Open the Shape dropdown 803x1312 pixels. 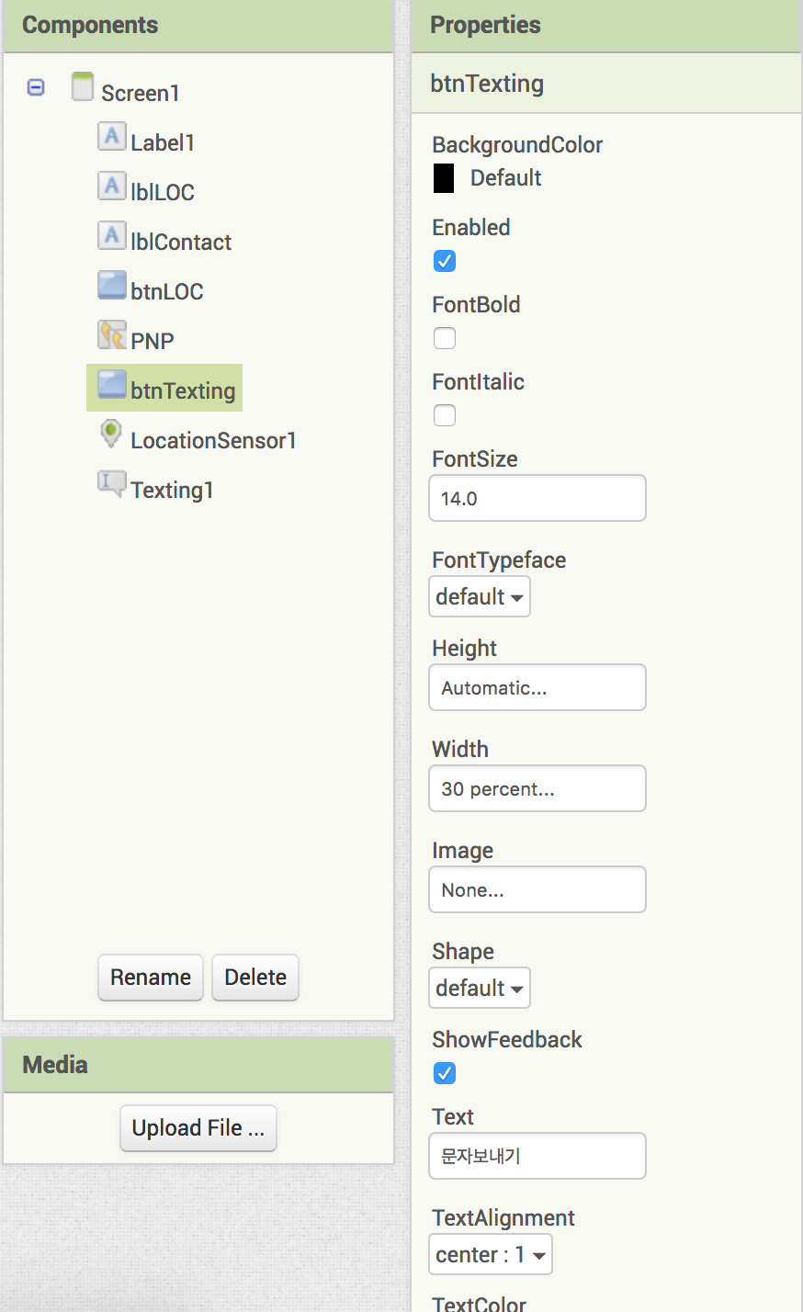pyautogui.click(x=480, y=989)
